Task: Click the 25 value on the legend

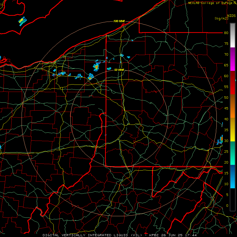Action: click(226, 152)
